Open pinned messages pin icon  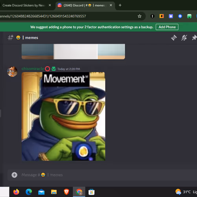click(x=194, y=38)
